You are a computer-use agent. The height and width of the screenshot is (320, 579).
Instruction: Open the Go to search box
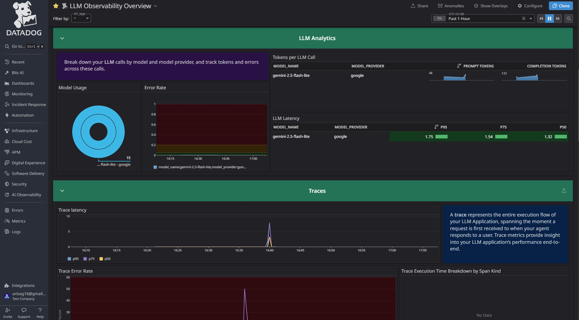tap(24, 46)
